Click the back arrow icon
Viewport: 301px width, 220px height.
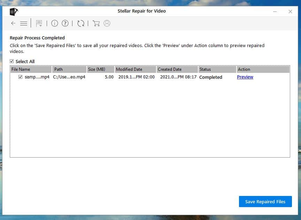(13, 23)
